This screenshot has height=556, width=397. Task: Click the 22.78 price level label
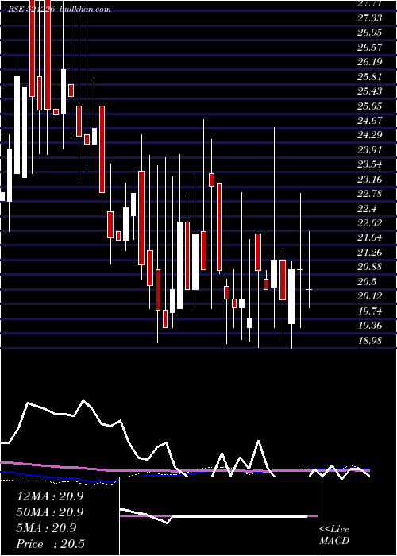click(369, 194)
